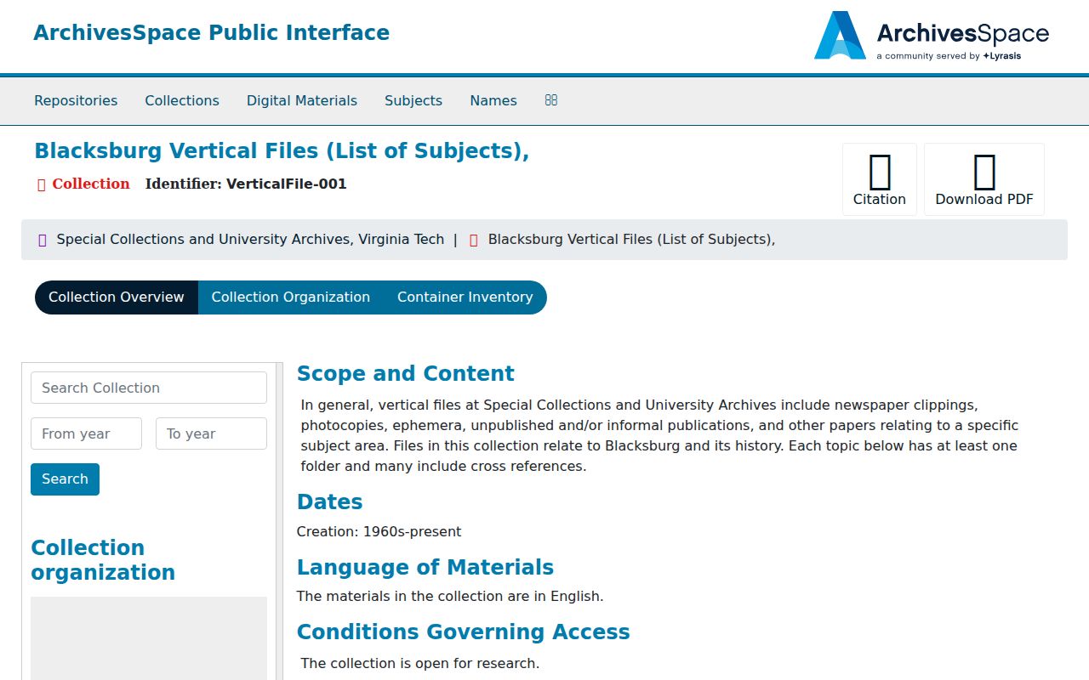This screenshot has height=680, width=1089.
Task: Click the 'Creation: 1960s-present' date text
Action: [379, 532]
